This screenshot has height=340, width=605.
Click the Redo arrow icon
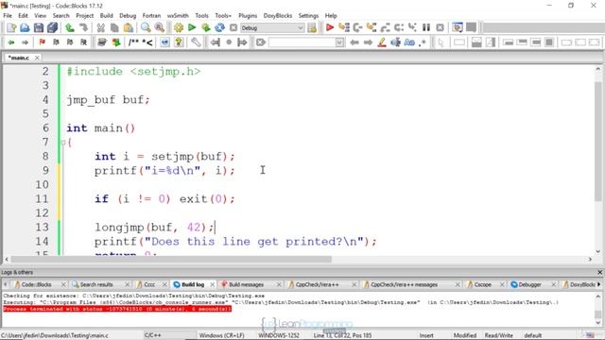84,27
